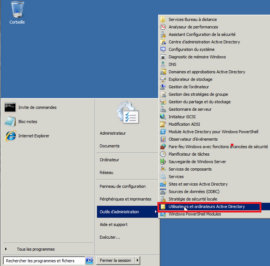Viewport: 270px width, 266px height.
Task: Click the Invite de commandes console icon
Action: (10, 107)
